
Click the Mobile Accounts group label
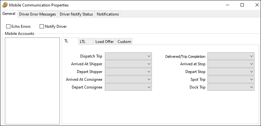point(19,34)
